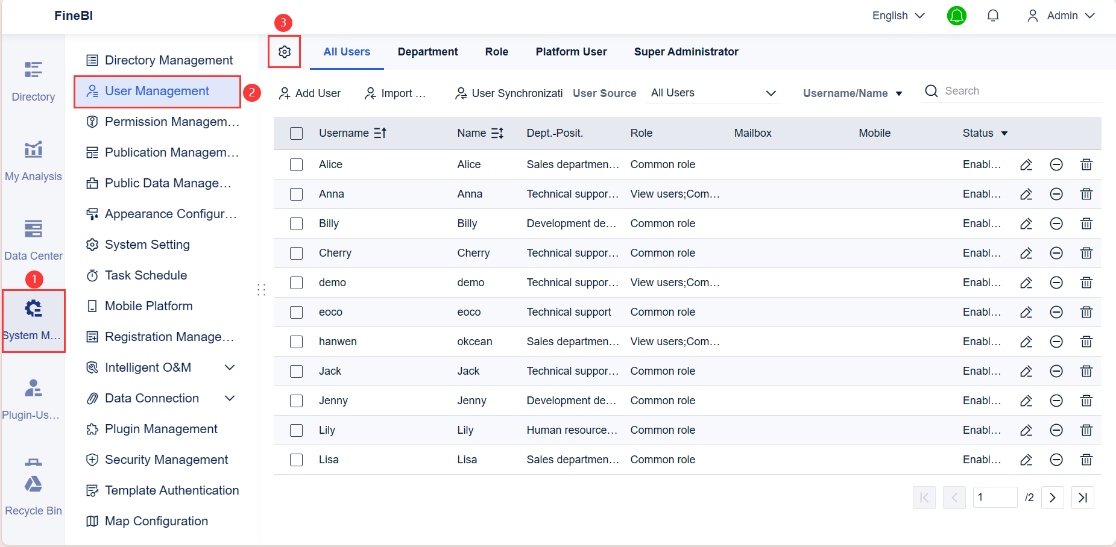Click the Add User button

[309, 93]
